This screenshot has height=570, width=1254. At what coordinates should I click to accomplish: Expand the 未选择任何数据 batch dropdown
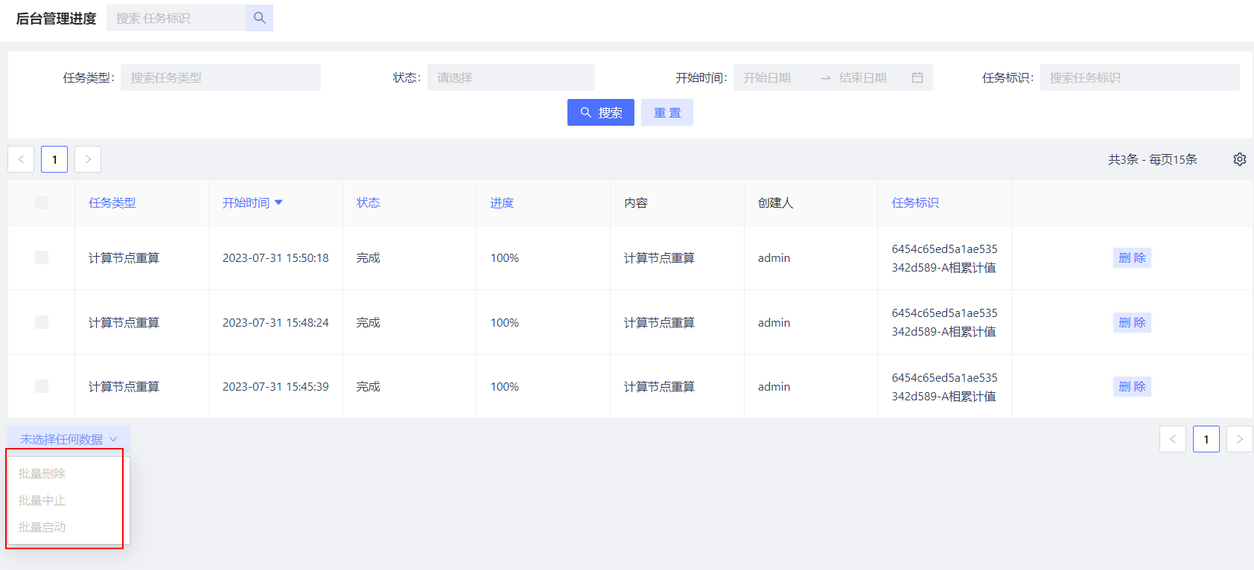(69, 439)
